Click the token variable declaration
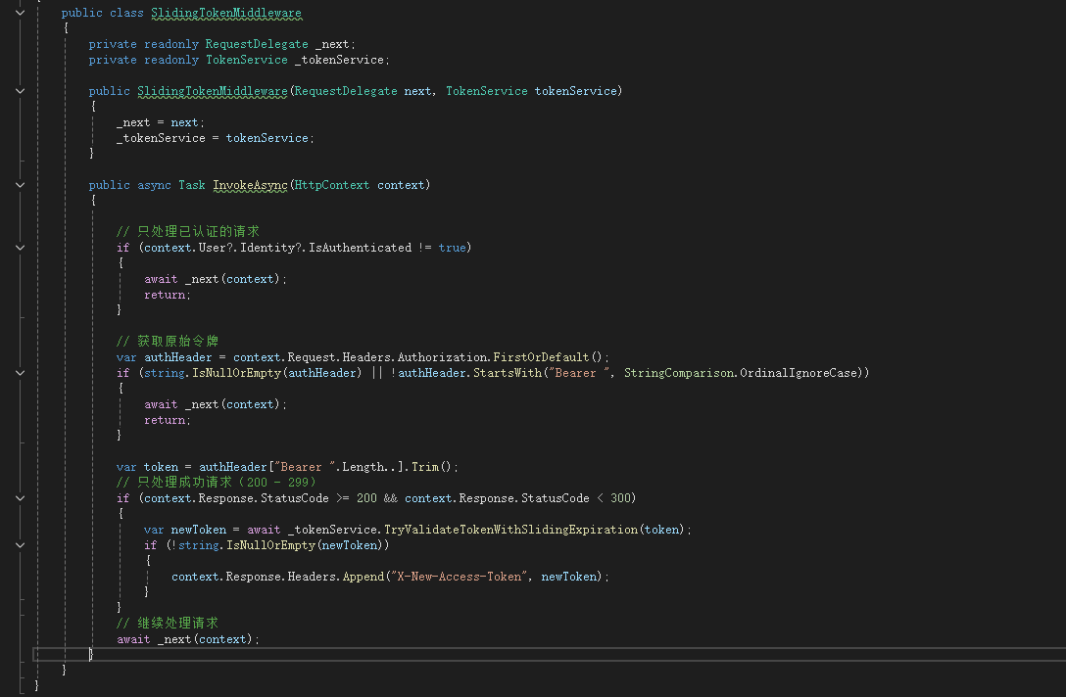 pyautogui.click(x=161, y=467)
